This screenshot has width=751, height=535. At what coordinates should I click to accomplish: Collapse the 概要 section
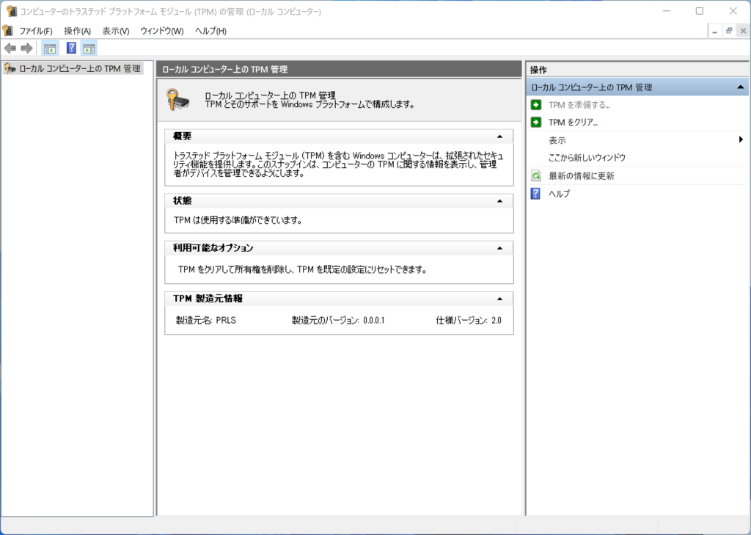(499, 137)
